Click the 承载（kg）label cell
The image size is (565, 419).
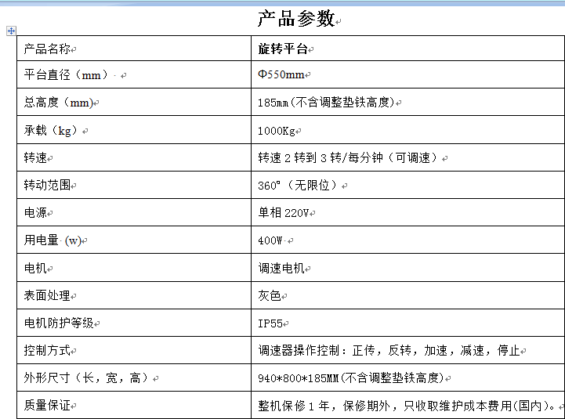click(x=51, y=131)
